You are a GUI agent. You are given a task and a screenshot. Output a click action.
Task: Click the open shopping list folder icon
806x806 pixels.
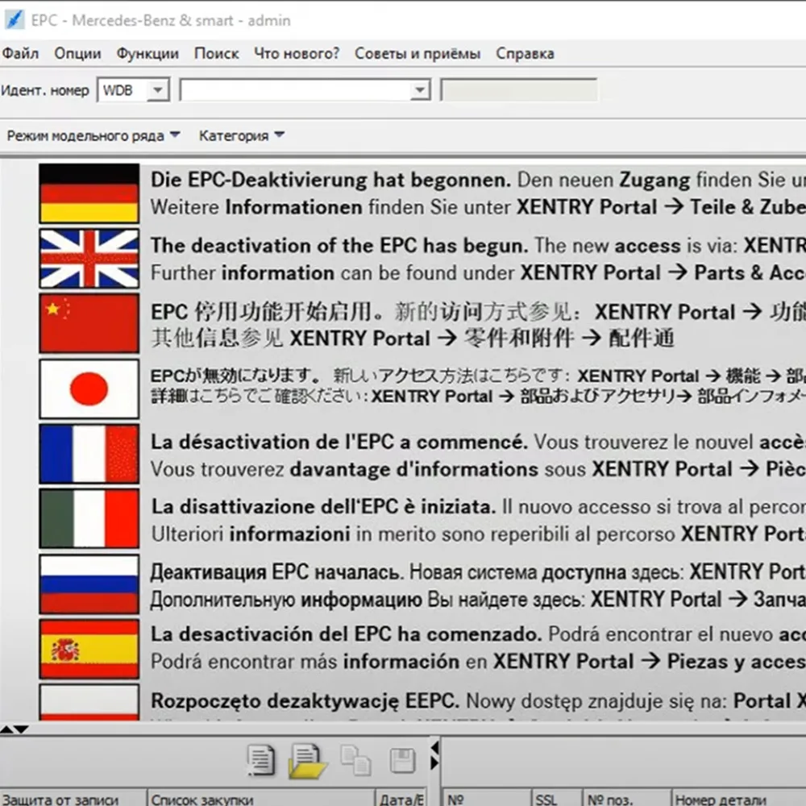point(307,762)
